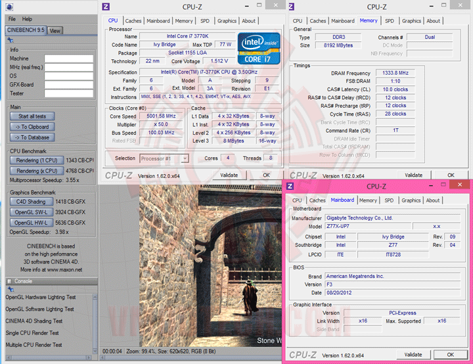The height and width of the screenshot is (364, 473).
Task: Click the purple Z icon of the CPU tab window
Action: tap(106, 7)
